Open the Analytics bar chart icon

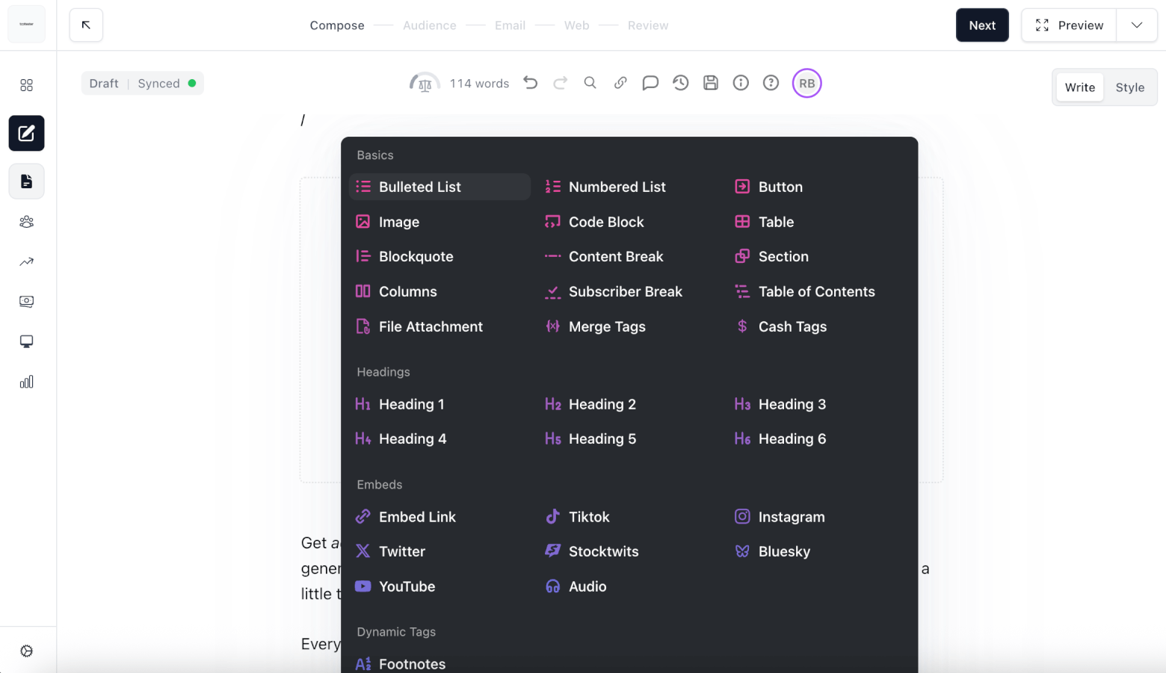(26, 382)
